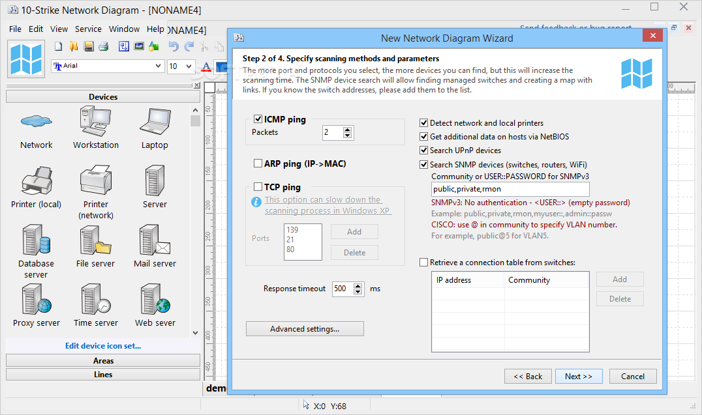Click the font color letter A icon

(206, 66)
